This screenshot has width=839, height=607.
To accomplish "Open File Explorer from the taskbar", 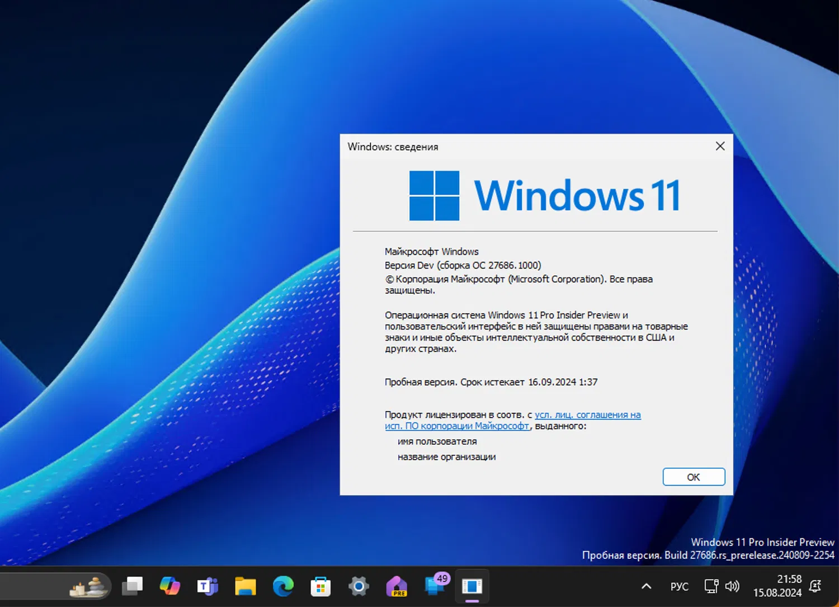I will [x=245, y=586].
